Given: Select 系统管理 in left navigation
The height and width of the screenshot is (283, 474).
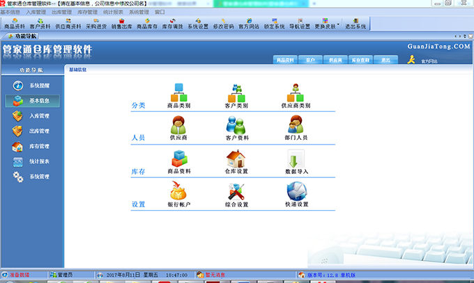Looking at the screenshot, I should [x=32, y=177].
